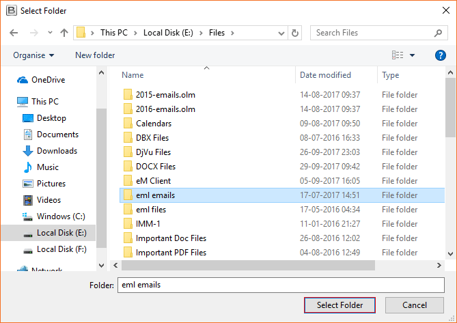
Task: Select This PC in the navigation pane
Action: point(38,102)
